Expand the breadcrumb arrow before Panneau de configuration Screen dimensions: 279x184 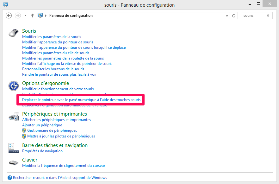[x=46, y=16]
